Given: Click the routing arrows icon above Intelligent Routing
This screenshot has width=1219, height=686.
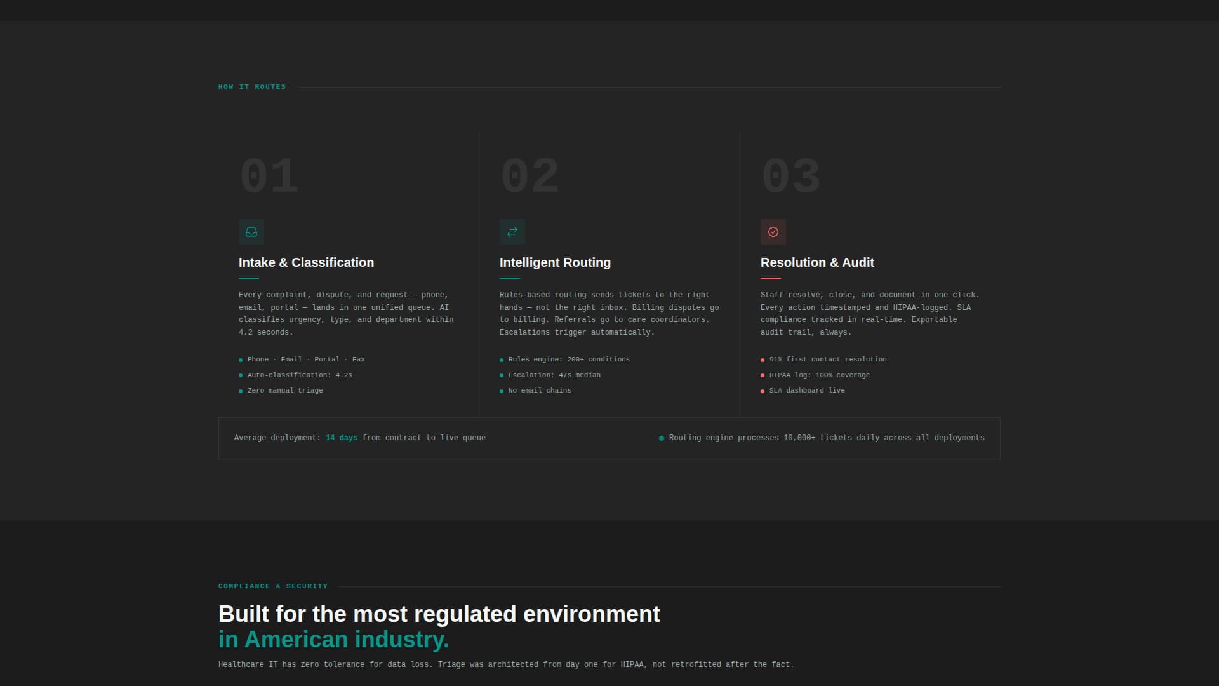Looking at the screenshot, I should pyautogui.click(x=512, y=232).
